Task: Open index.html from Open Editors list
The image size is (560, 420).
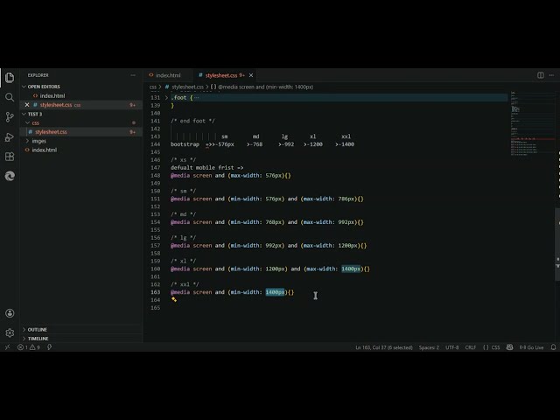Action: pos(52,95)
